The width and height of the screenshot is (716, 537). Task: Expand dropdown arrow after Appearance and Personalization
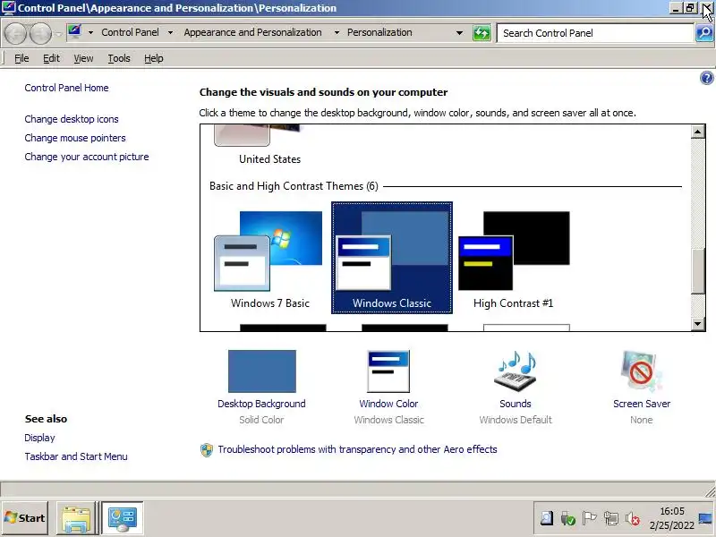point(337,33)
